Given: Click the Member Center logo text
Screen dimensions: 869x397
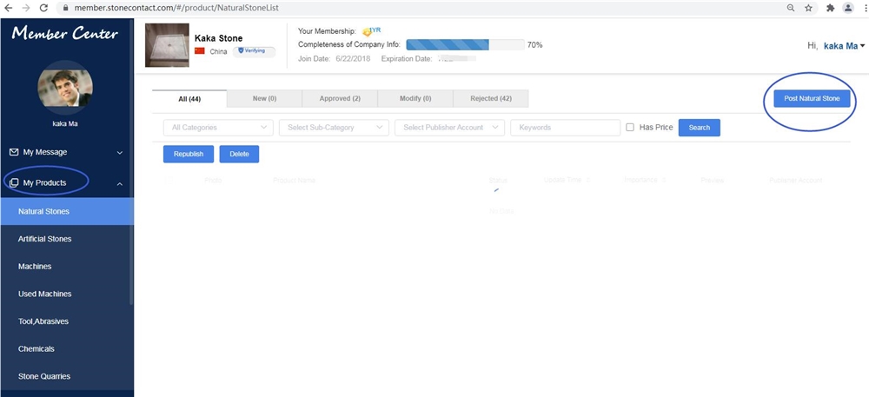Looking at the screenshot, I should tap(65, 33).
